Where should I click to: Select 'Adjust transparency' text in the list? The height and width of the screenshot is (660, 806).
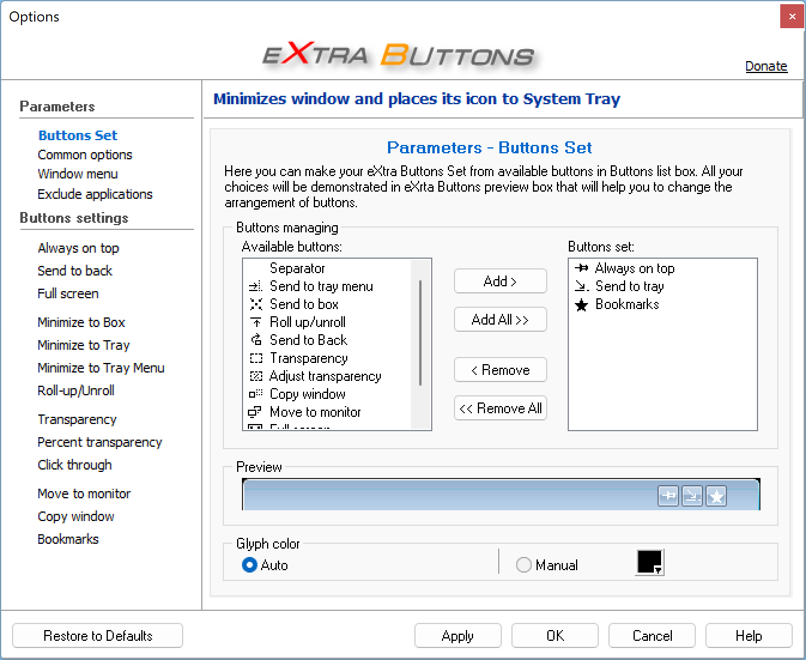click(325, 376)
